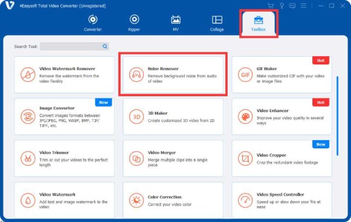351x222 pixels.
Task: Click the Search Tool input field
Action: (x=74, y=47)
